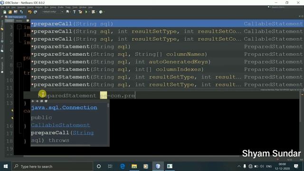Click the Windows Start button
This screenshot has width=304, height=171.
pyautogui.click(x=6, y=166)
